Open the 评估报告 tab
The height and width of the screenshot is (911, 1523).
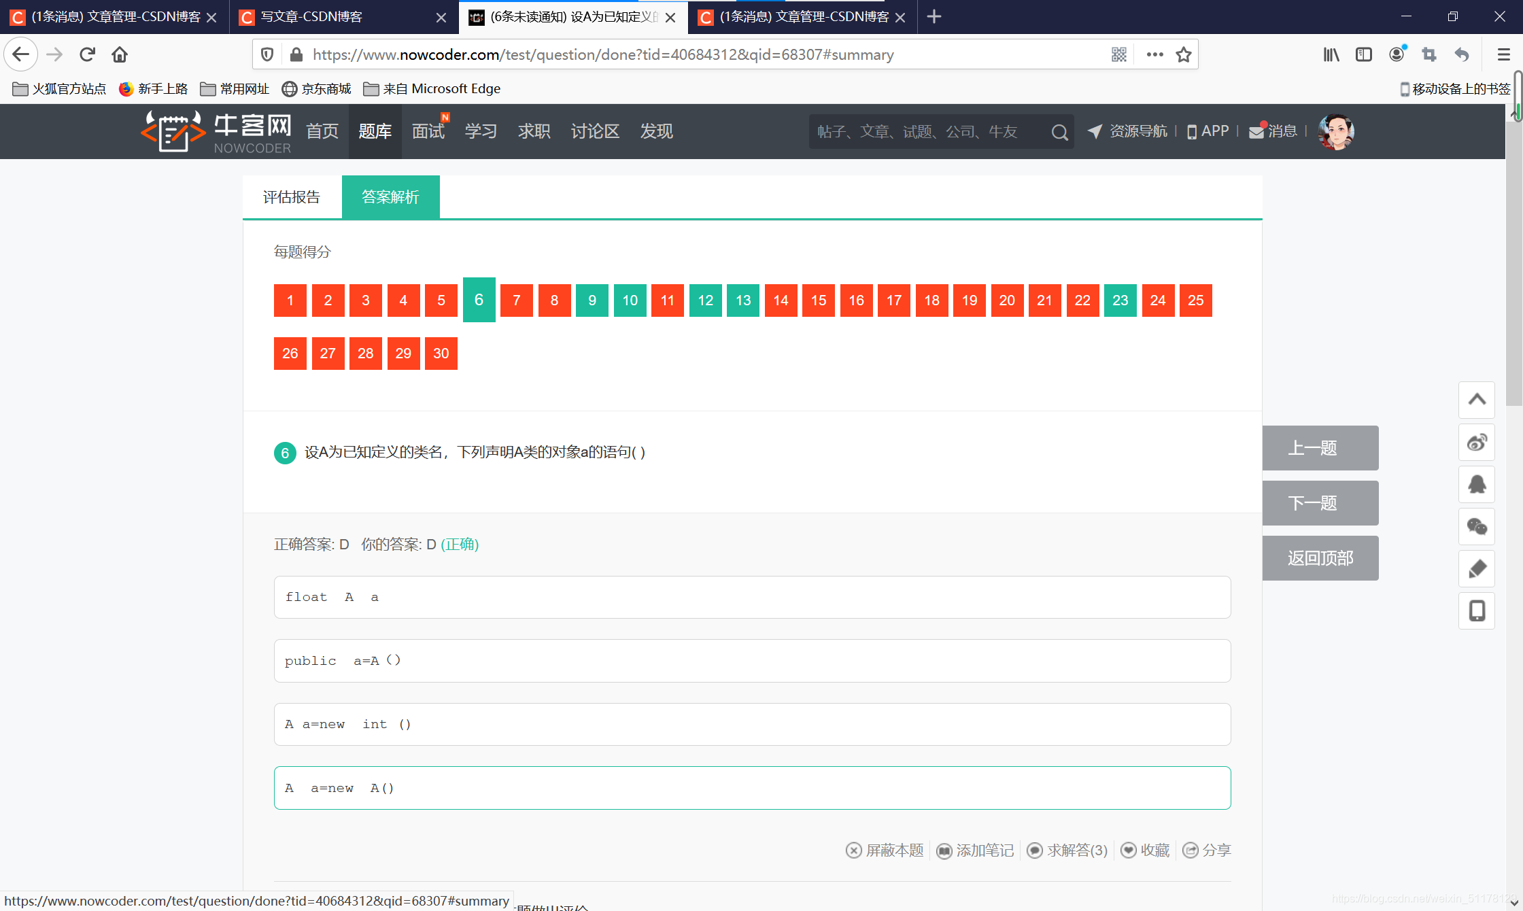click(x=292, y=197)
